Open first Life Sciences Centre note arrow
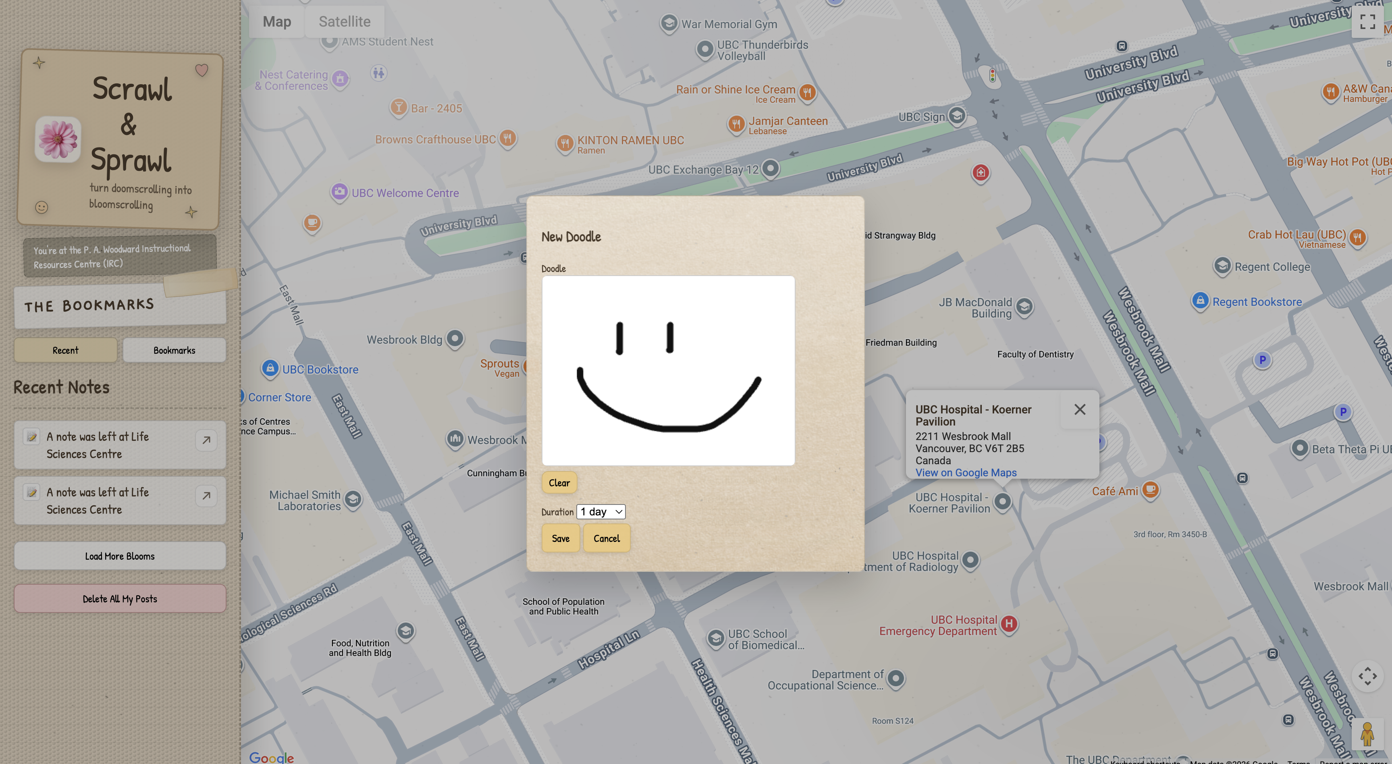 point(206,440)
